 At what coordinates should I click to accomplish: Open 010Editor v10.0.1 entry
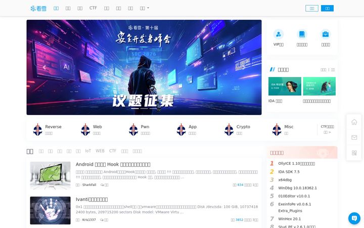point(294,196)
